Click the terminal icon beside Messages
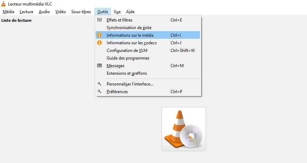This screenshot has height=163, width=307. coord(99,66)
